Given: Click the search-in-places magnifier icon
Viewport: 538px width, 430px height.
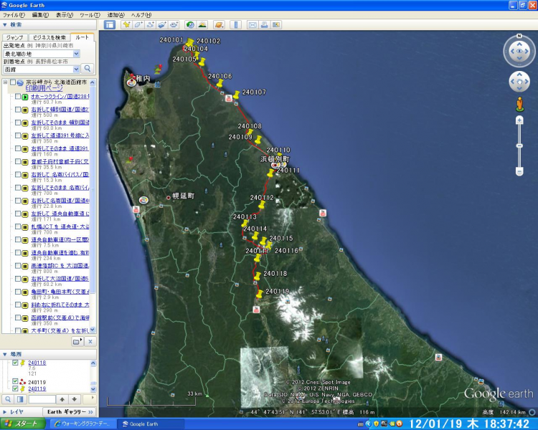Looking at the screenshot, I should 8,399.
